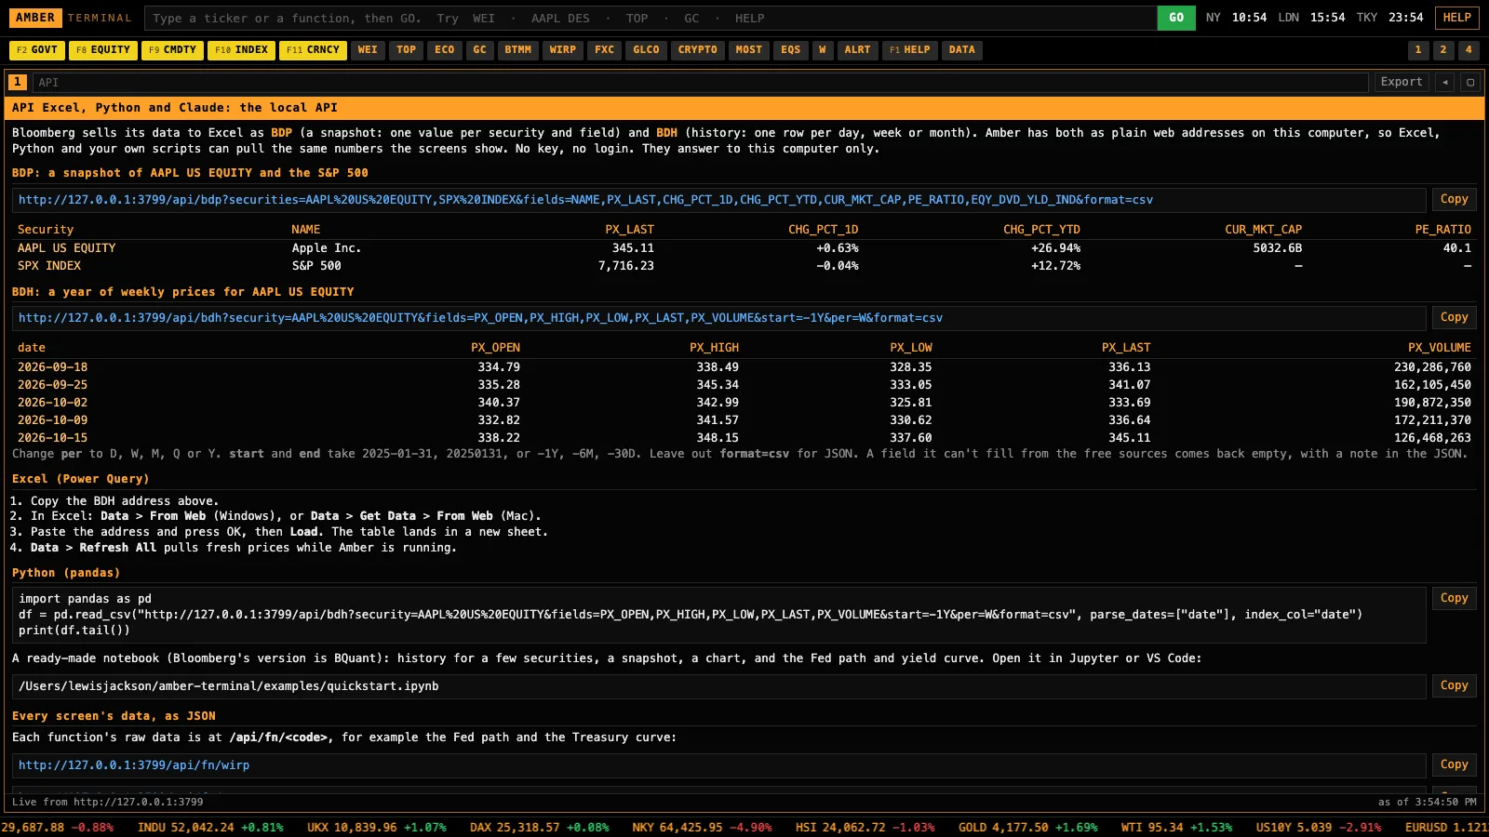Open the F10 INDEX tab
Viewport: 1489px width, 837px height.
pos(241,50)
